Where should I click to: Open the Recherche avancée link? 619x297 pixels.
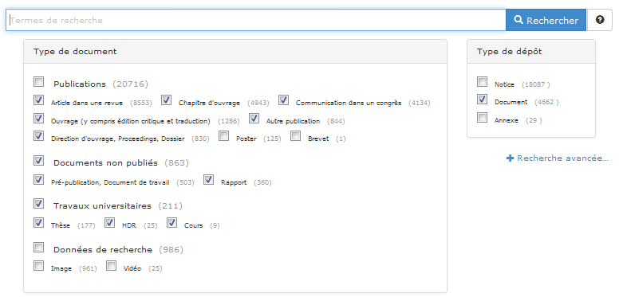point(558,158)
